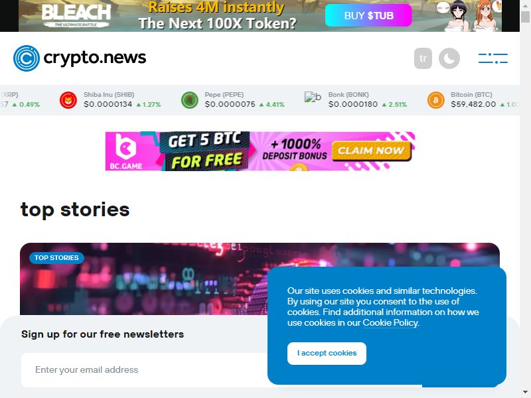Click the top stories featured image
The image size is (531, 398).
[x=144, y=279]
